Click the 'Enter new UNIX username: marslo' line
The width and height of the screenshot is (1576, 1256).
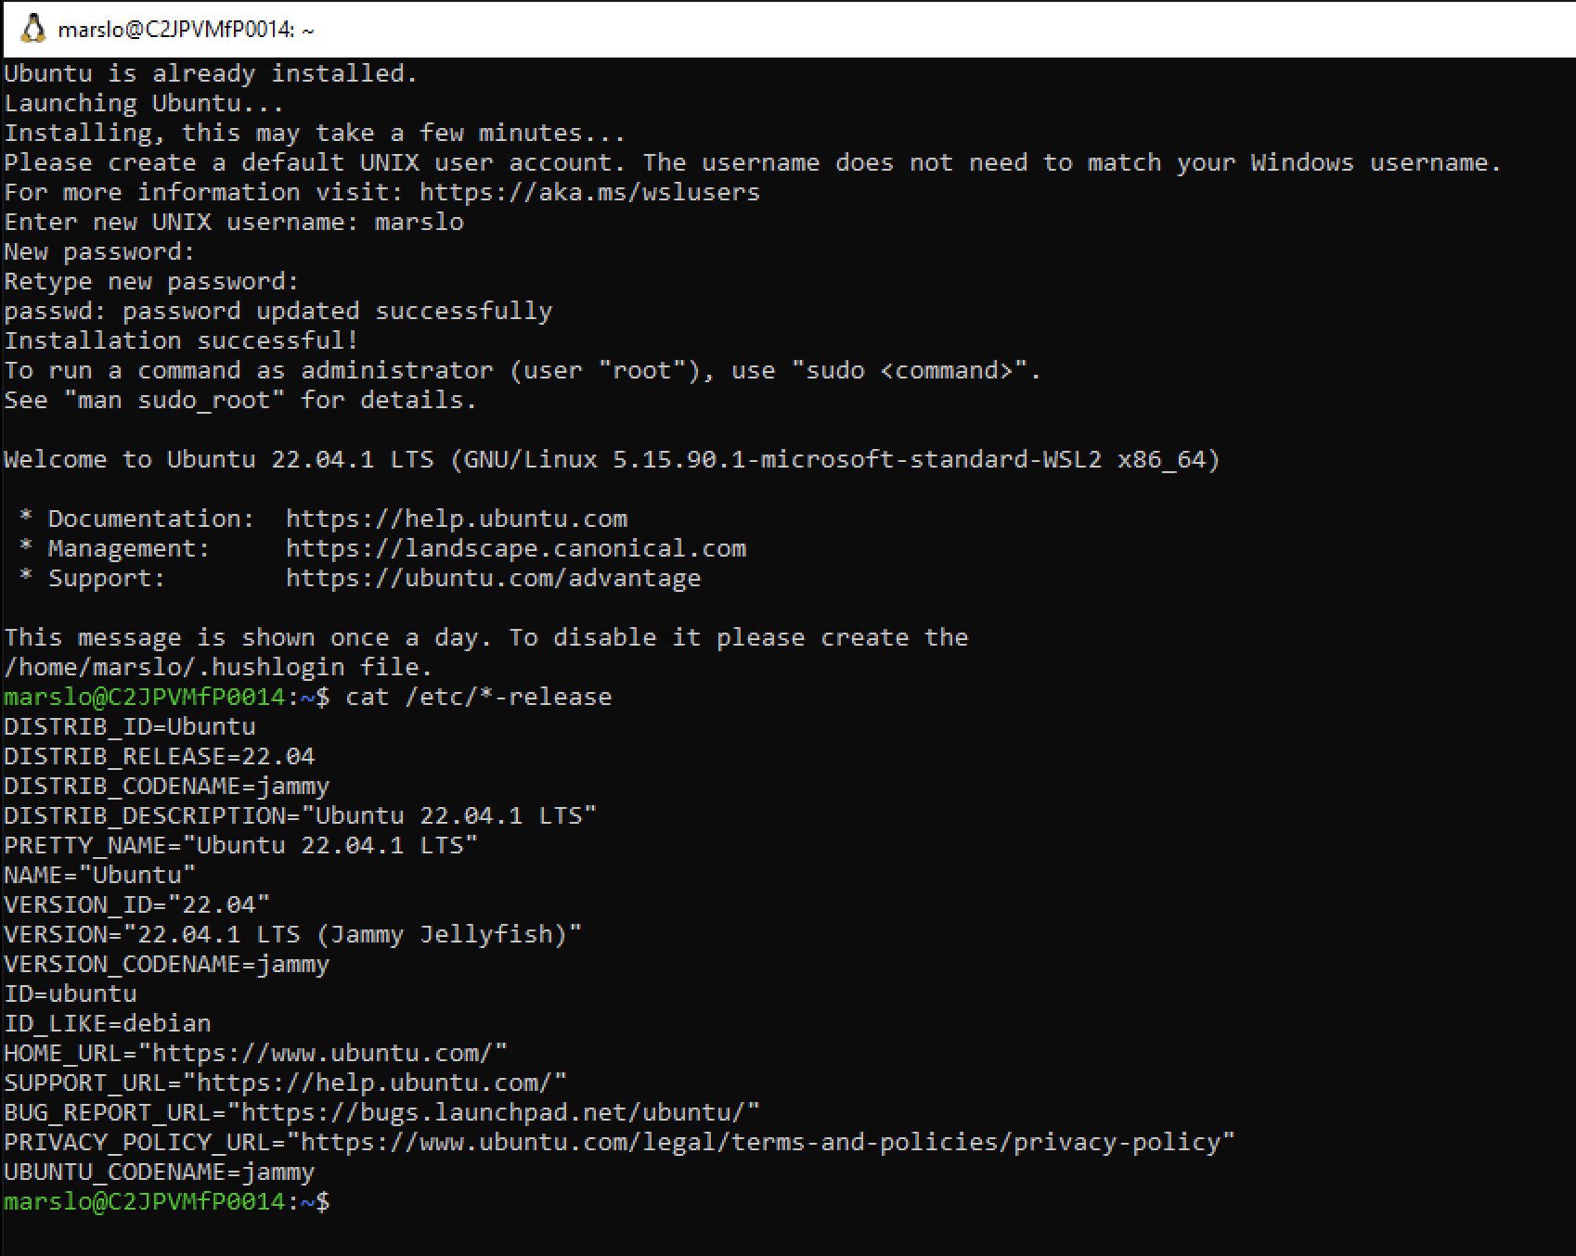point(234,222)
